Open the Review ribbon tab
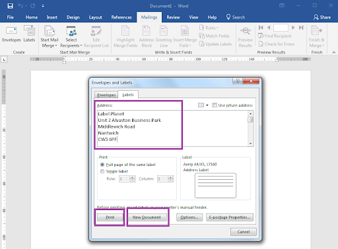338x249 pixels. pyautogui.click(x=173, y=17)
